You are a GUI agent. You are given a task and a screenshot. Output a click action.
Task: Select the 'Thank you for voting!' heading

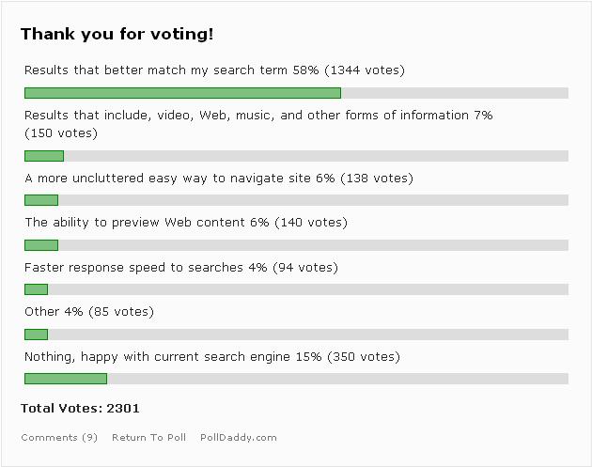pos(117,35)
